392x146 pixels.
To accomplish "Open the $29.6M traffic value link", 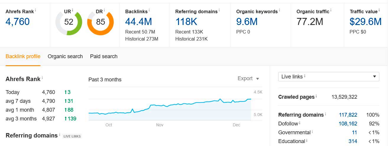I will click(x=365, y=22).
